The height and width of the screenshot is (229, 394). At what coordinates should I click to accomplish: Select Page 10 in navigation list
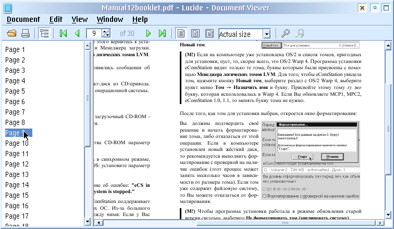[17, 144]
